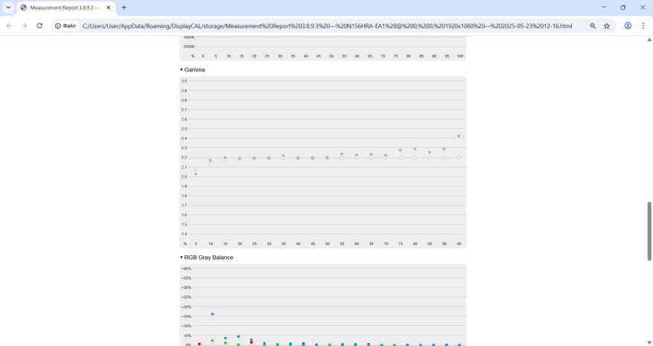Viewport: 653px width, 346px height.
Task: Click the Gamma axis label 3.0
Action: [x=184, y=81]
